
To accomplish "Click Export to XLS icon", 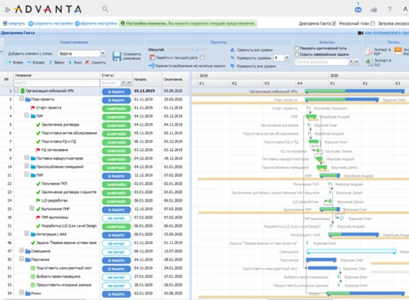I will tap(369, 62).
